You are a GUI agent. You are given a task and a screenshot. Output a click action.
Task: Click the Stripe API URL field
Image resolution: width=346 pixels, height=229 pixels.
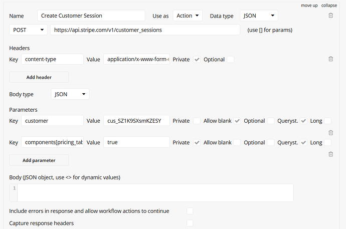145,30
